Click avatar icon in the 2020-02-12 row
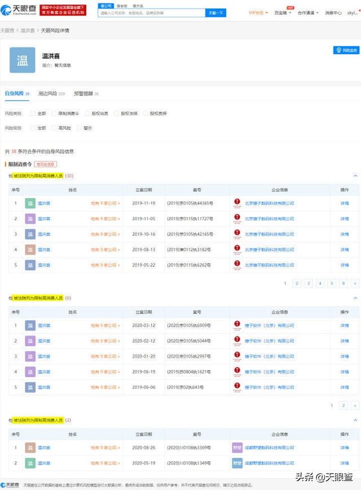The width and height of the screenshot is (361, 490). 30,341
